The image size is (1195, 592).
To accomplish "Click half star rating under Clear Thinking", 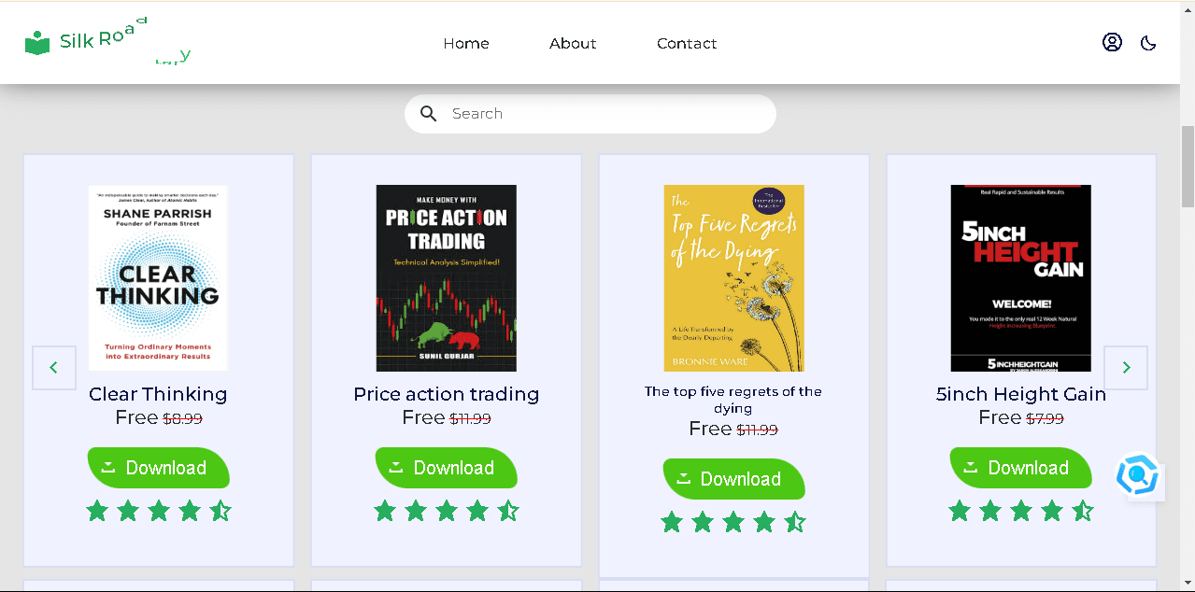I will pos(221,511).
